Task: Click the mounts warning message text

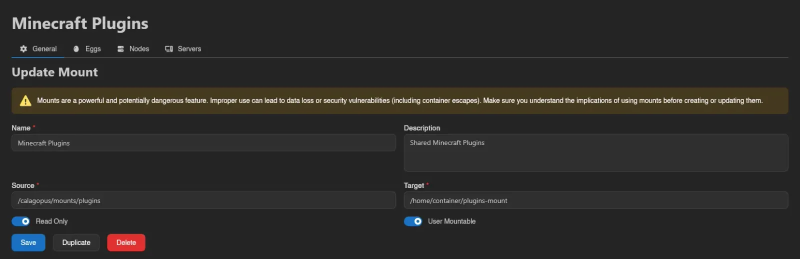Action: tap(399, 101)
